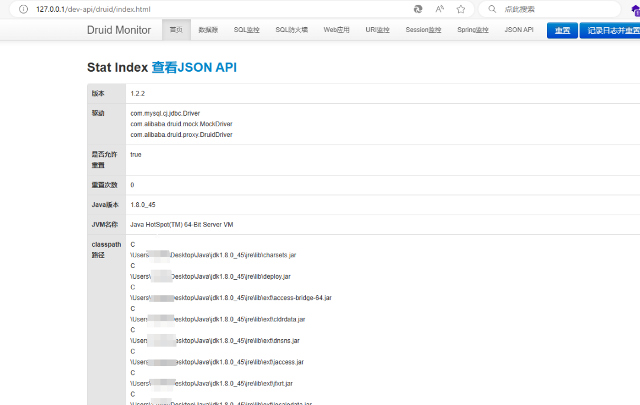Click the purple extension icon at top right
This screenshot has width=640, height=405.
[636, 10]
